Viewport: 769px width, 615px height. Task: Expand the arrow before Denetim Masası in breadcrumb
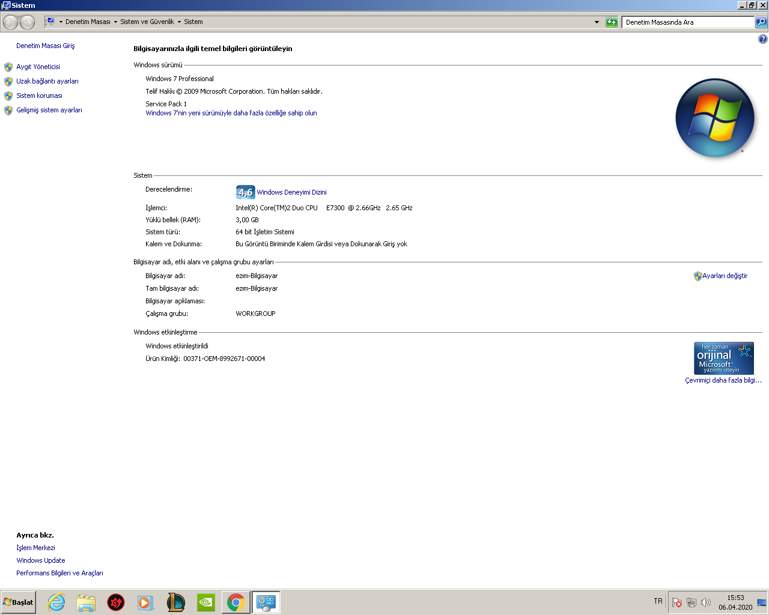coord(61,22)
